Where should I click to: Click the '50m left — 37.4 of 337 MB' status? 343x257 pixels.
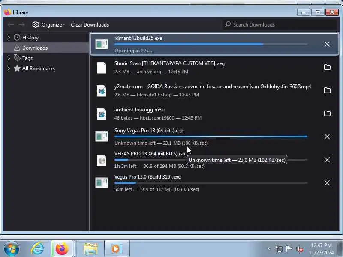156,189
